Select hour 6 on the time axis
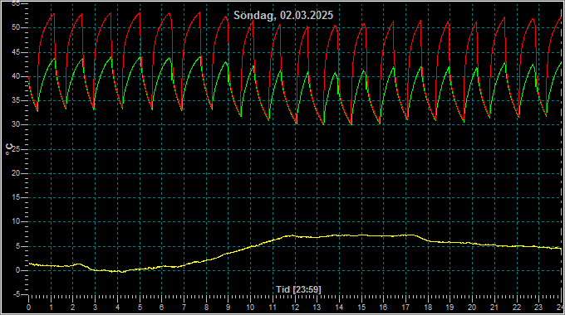Screen dimensions: 565x315 coord(161,308)
